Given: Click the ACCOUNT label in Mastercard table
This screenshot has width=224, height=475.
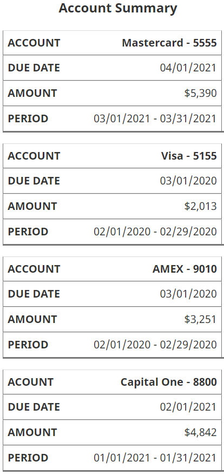Looking at the screenshot, I should tap(34, 43).
